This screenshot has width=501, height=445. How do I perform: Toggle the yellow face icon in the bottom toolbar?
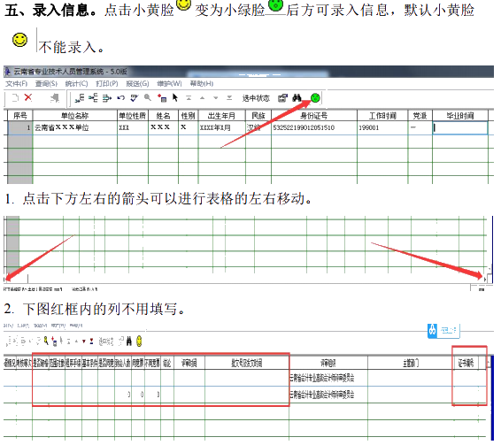point(139,341)
